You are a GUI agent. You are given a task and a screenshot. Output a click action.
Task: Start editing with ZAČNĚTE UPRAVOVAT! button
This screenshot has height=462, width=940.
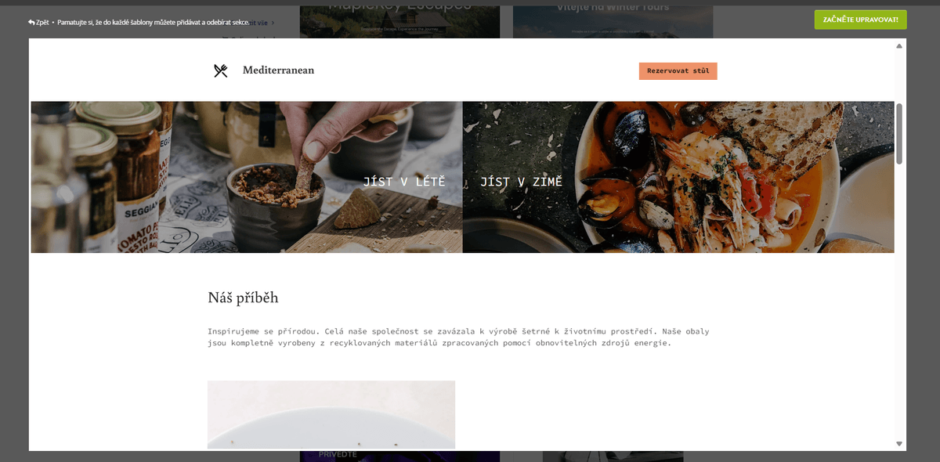pyautogui.click(x=860, y=20)
